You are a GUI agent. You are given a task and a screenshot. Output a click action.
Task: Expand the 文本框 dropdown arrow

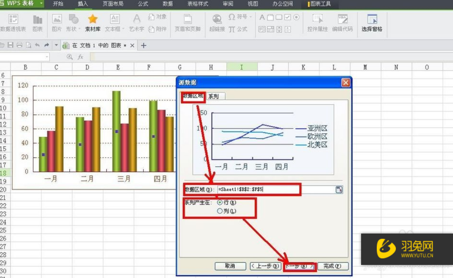click(123, 29)
